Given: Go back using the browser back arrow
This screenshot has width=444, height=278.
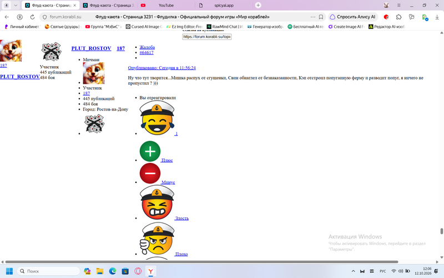Looking at the screenshot, I should tap(7, 17).
